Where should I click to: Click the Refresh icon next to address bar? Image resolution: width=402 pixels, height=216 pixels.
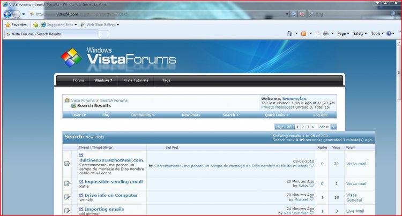click(294, 14)
